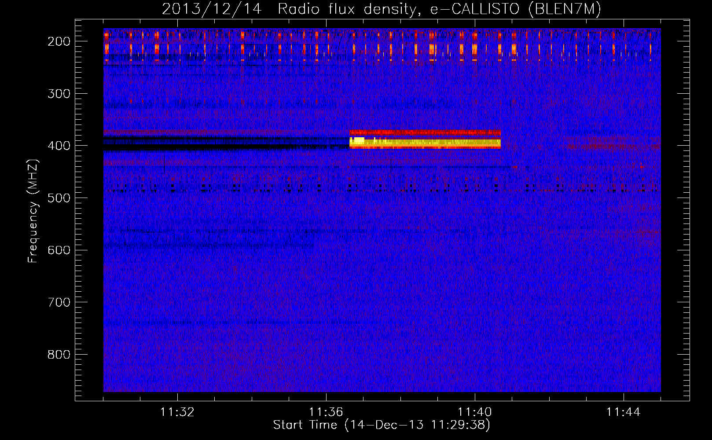Click the 600 frequency tick label

(59, 250)
